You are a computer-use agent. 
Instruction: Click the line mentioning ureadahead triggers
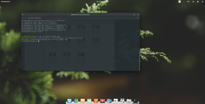click(x=44, y=28)
